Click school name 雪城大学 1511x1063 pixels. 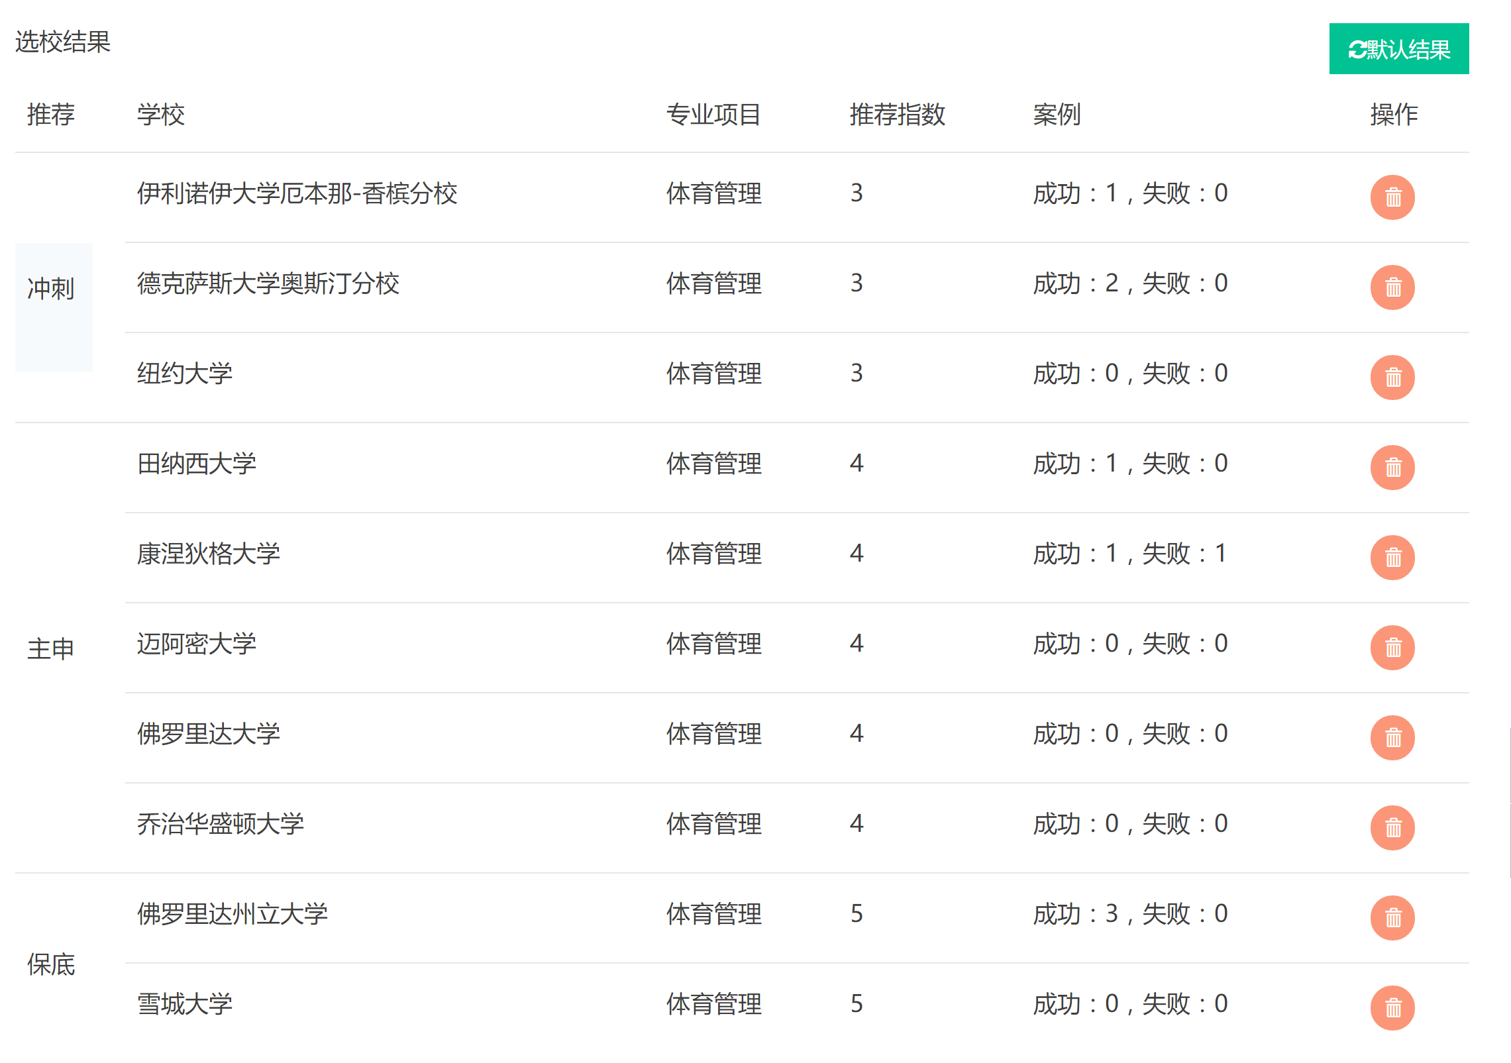tap(185, 1004)
